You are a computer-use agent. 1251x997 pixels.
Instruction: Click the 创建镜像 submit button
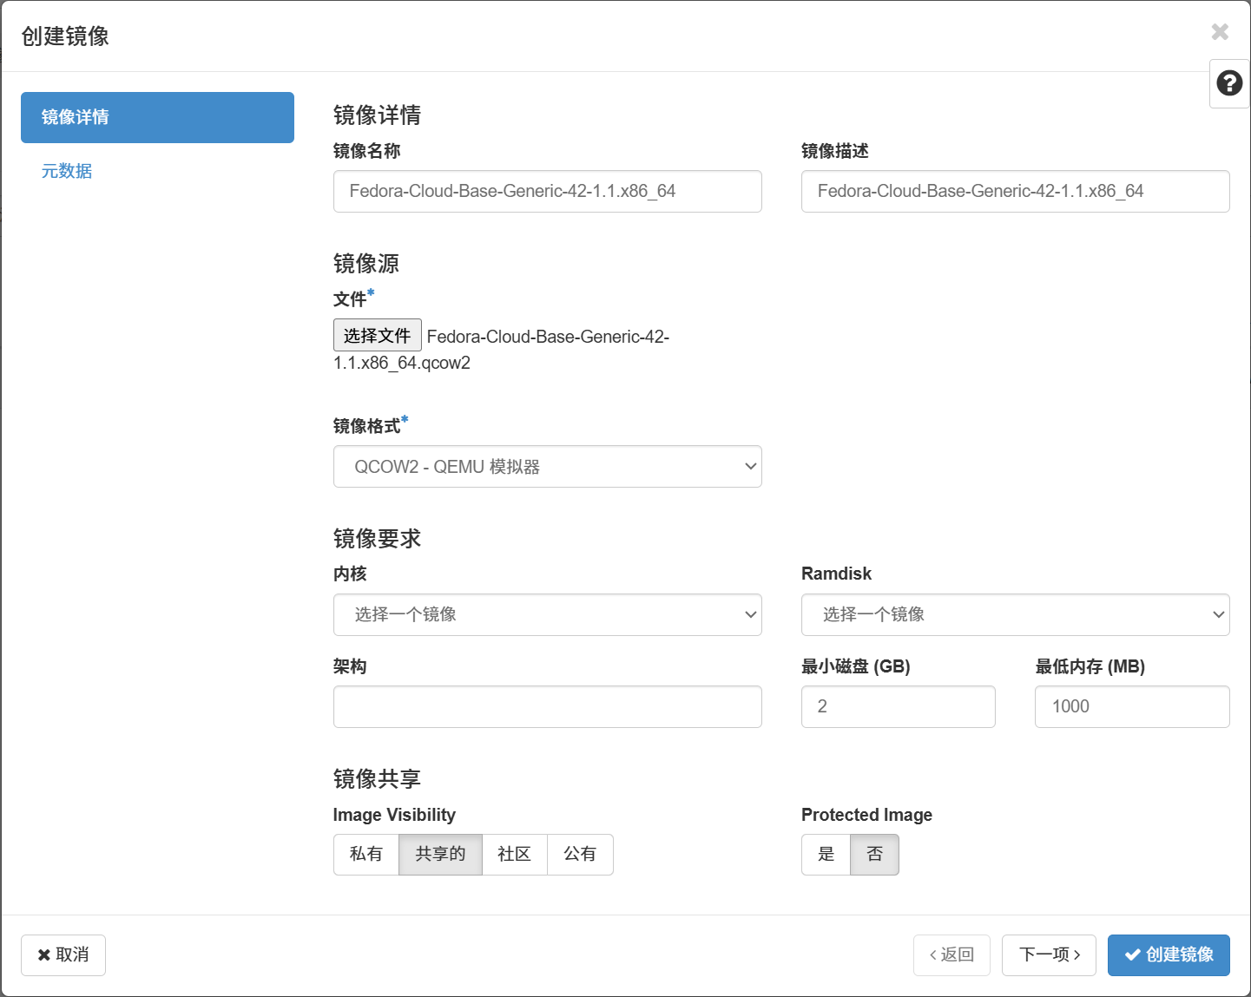tap(1169, 954)
